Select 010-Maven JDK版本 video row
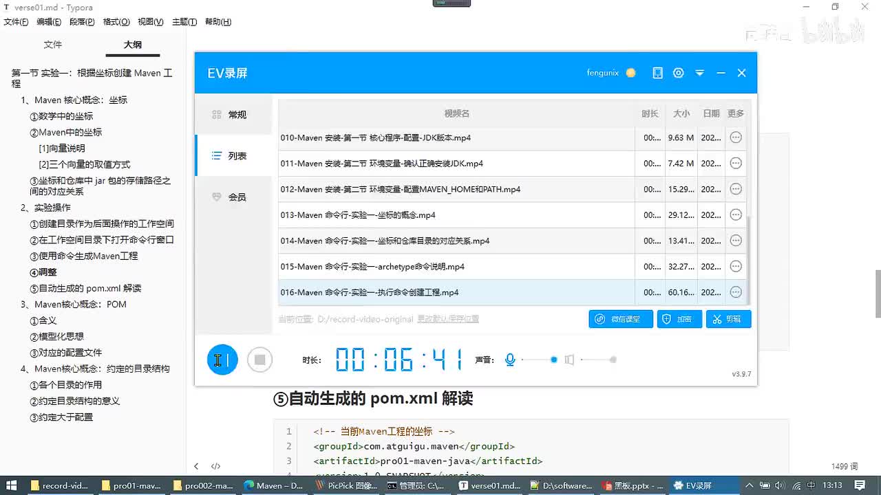This screenshot has height=495, width=881. coord(512,137)
